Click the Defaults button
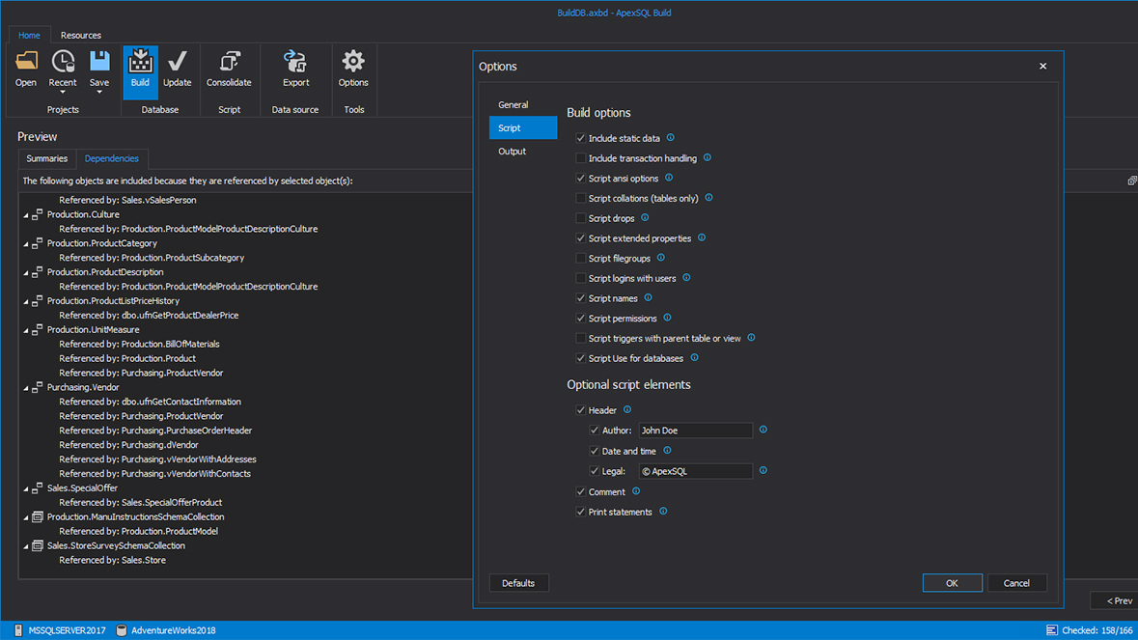The image size is (1138, 640). pyautogui.click(x=518, y=583)
